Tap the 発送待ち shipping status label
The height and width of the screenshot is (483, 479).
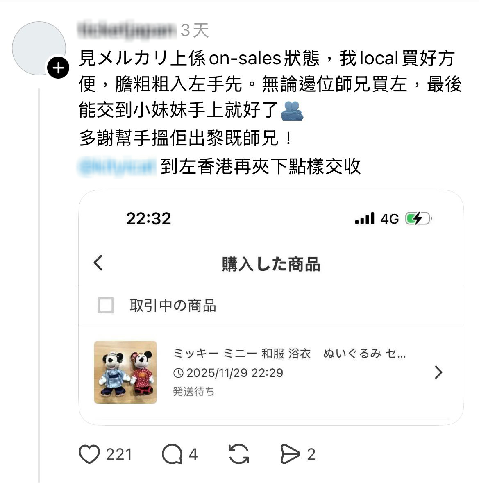click(193, 392)
